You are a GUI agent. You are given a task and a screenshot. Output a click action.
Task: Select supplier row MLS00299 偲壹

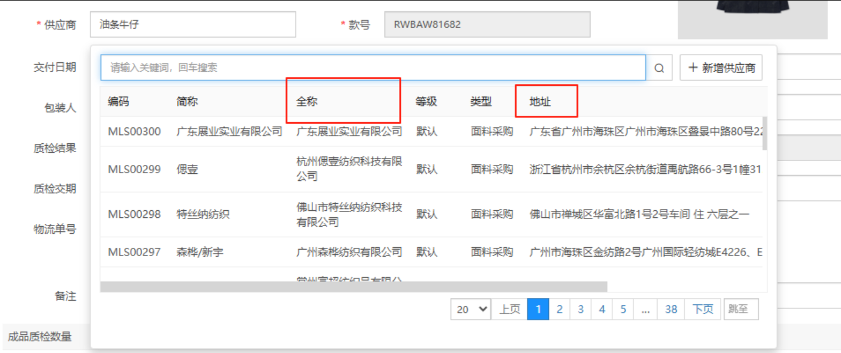[x=187, y=170]
